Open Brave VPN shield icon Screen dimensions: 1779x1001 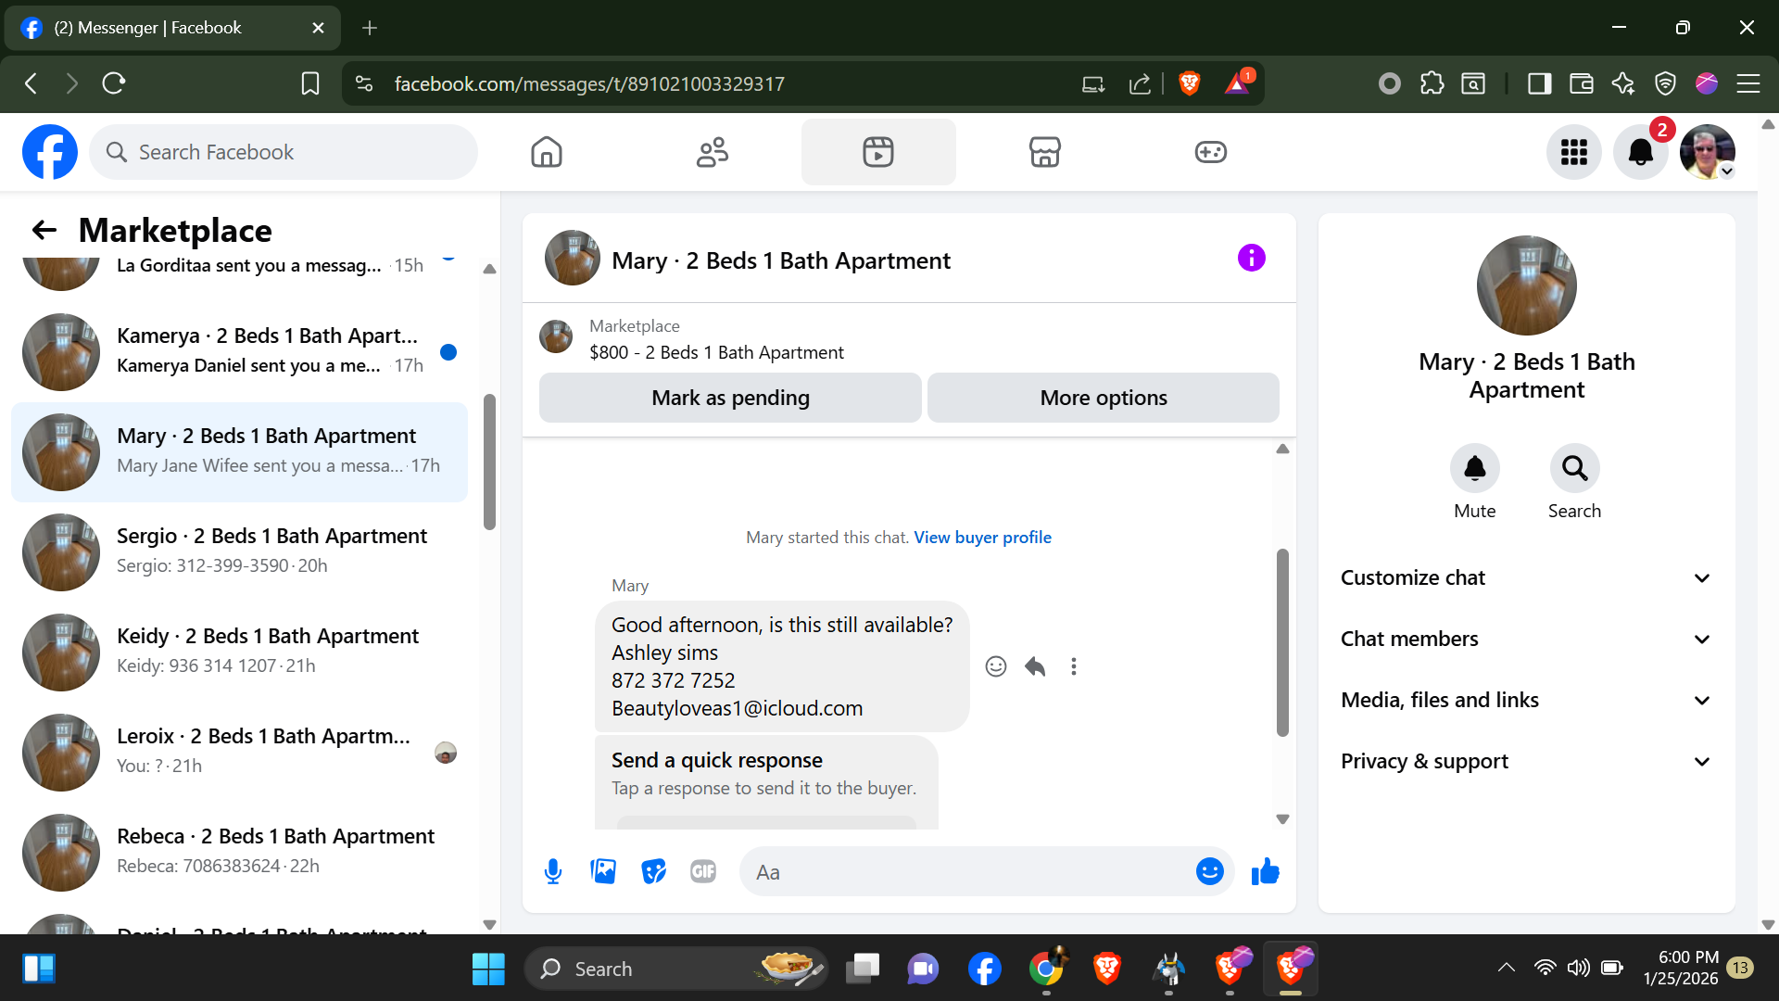[1665, 83]
